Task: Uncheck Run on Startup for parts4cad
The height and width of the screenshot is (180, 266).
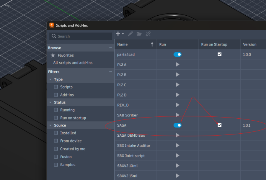Action: coord(220,54)
